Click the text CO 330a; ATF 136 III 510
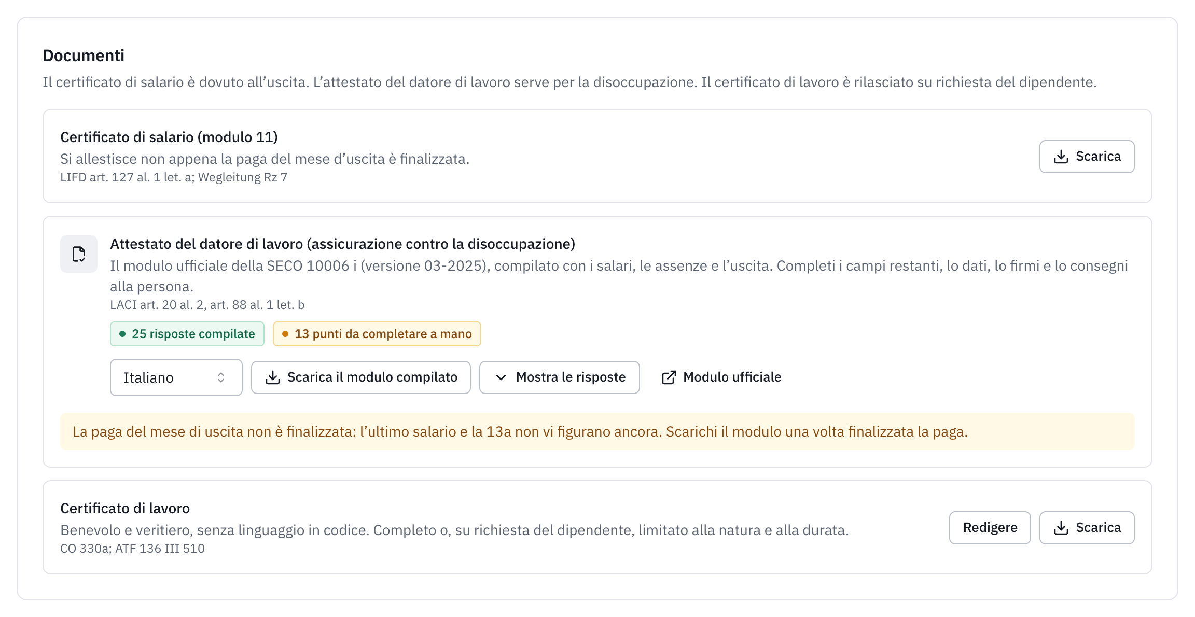 click(x=132, y=549)
